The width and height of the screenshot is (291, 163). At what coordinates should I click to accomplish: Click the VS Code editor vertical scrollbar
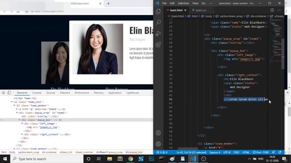pyautogui.click(x=283, y=53)
